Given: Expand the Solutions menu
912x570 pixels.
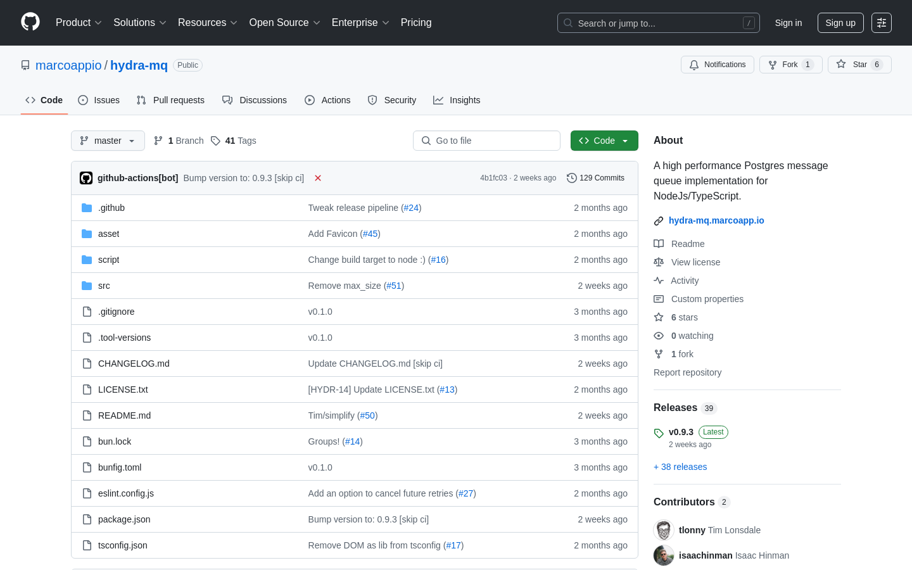Looking at the screenshot, I should click(140, 23).
